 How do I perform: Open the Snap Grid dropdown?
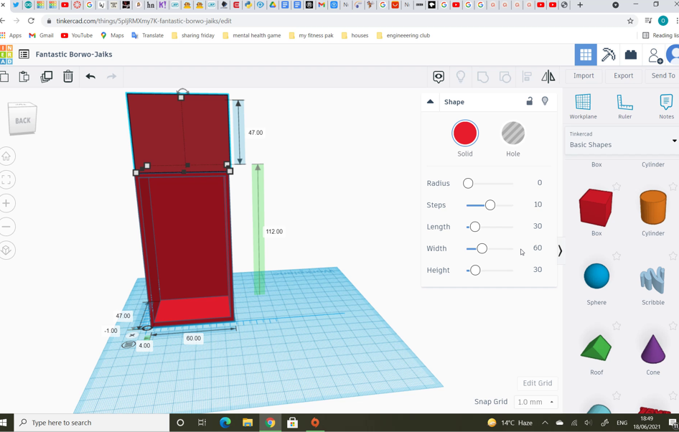(x=535, y=402)
